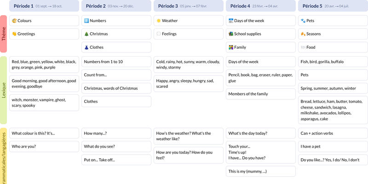
Task: Click the family icon beside Family
Action: tap(231, 47)
